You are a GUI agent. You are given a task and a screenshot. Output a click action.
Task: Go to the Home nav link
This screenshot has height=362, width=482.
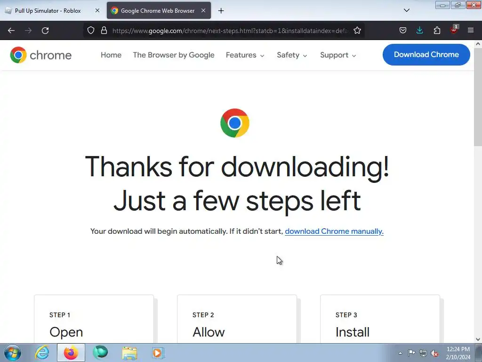111,55
